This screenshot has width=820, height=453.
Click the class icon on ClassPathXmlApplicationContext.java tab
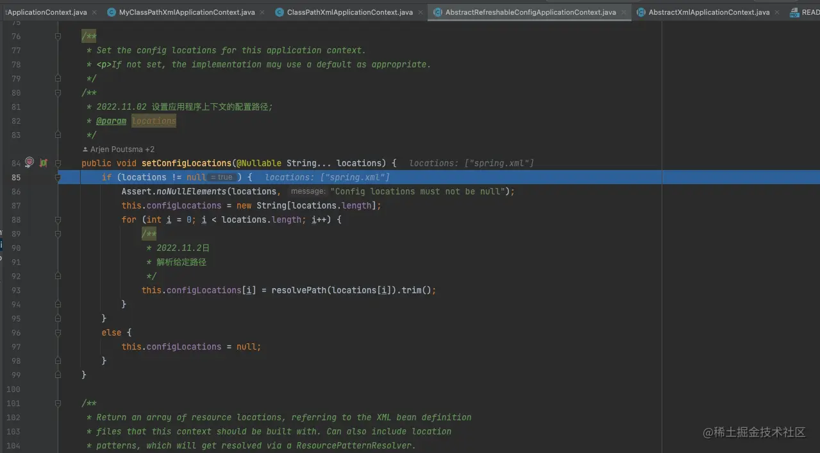280,12
